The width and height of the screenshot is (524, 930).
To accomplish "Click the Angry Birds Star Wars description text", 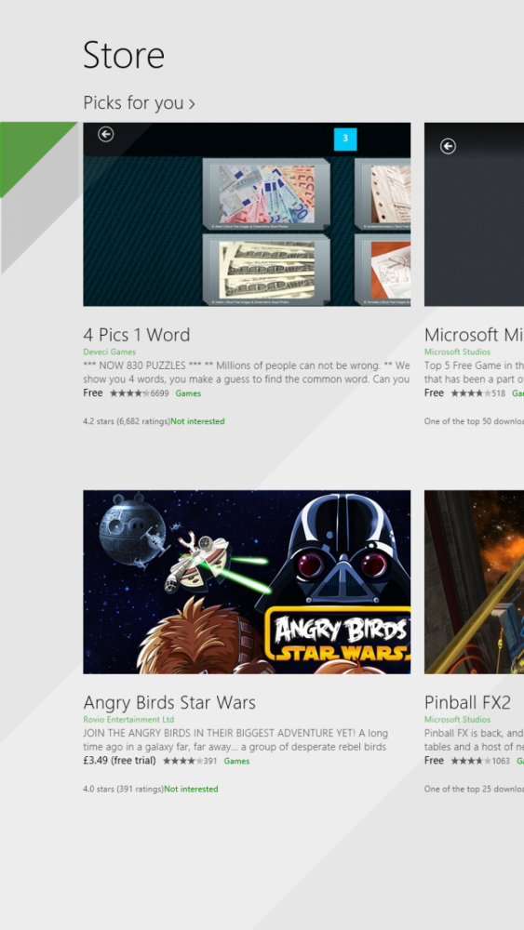I will [x=235, y=740].
